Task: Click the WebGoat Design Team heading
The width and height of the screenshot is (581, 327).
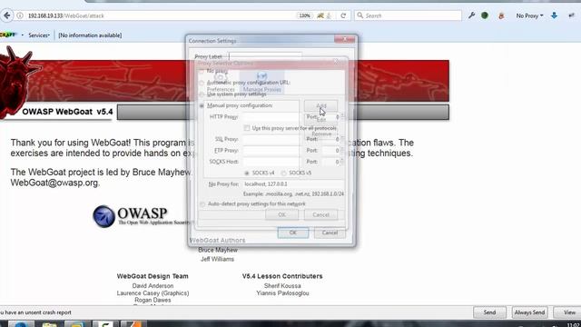Action: tap(153, 276)
